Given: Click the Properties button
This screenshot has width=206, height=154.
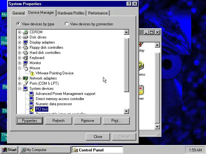Looking at the screenshot, I should [x=30, y=121].
